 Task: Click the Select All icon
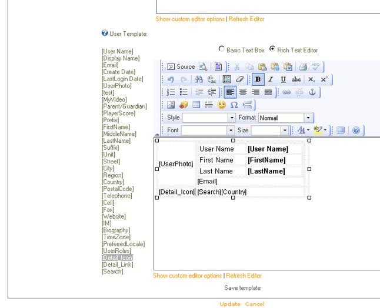point(226,79)
